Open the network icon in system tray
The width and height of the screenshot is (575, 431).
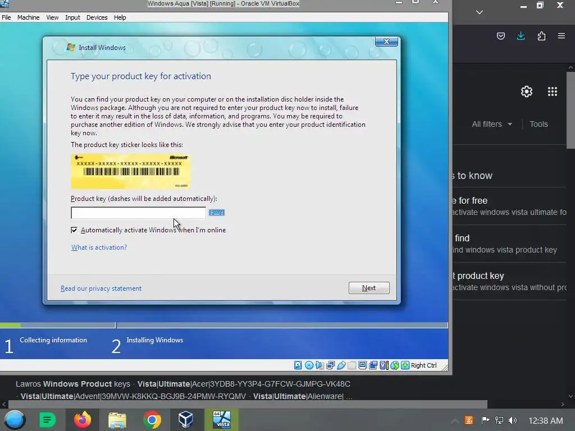click(499, 420)
